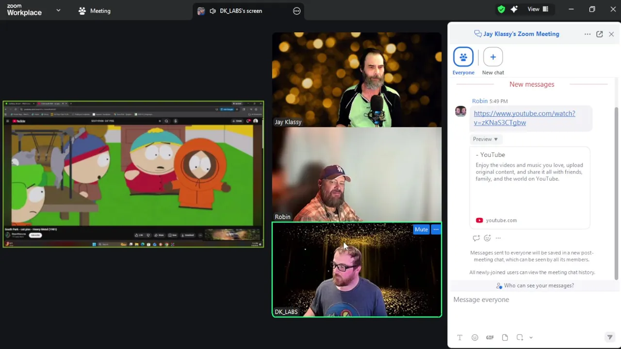Click Robin's avatar in chat
The height and width of the screenshot is (349, 621).
point(460,111)
